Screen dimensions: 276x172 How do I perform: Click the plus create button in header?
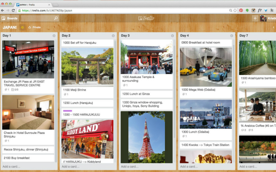[x=255, y=18]
